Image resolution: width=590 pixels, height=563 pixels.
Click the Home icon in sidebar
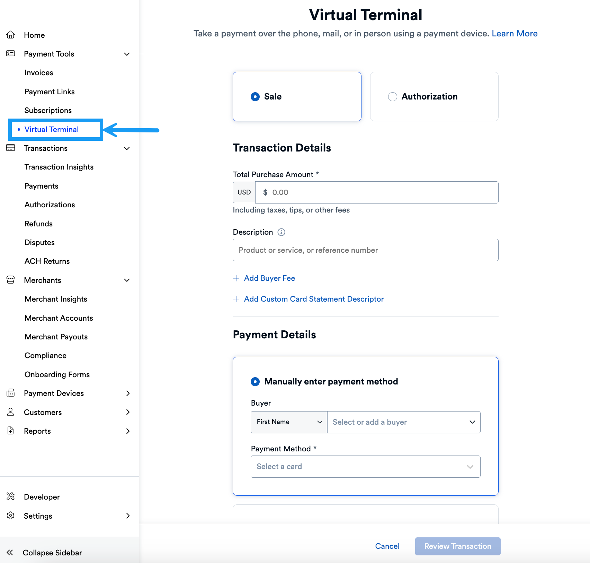11,35
